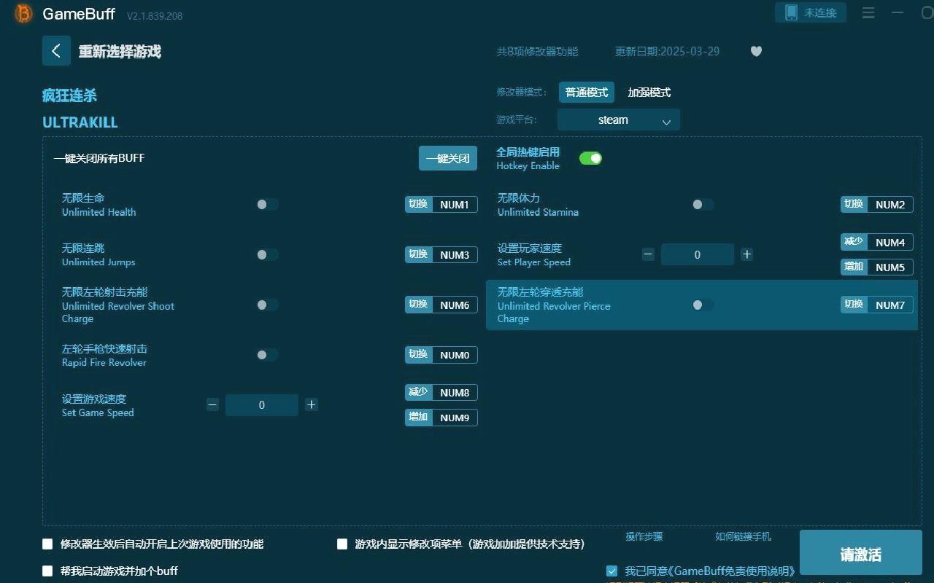The image size is (934, 583).
Task: Increase the Set Player Speed value
Action: 746,254
